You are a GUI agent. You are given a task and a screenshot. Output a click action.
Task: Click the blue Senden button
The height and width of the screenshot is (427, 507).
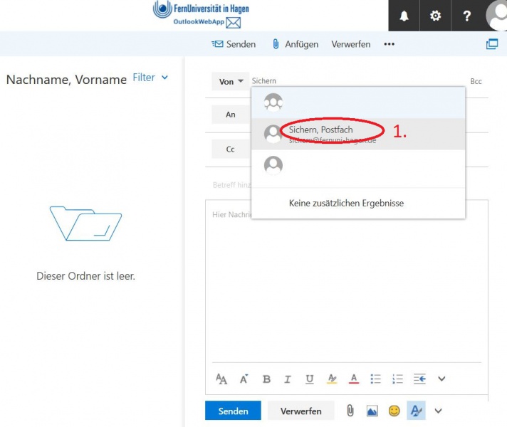(x=233, y=411)
